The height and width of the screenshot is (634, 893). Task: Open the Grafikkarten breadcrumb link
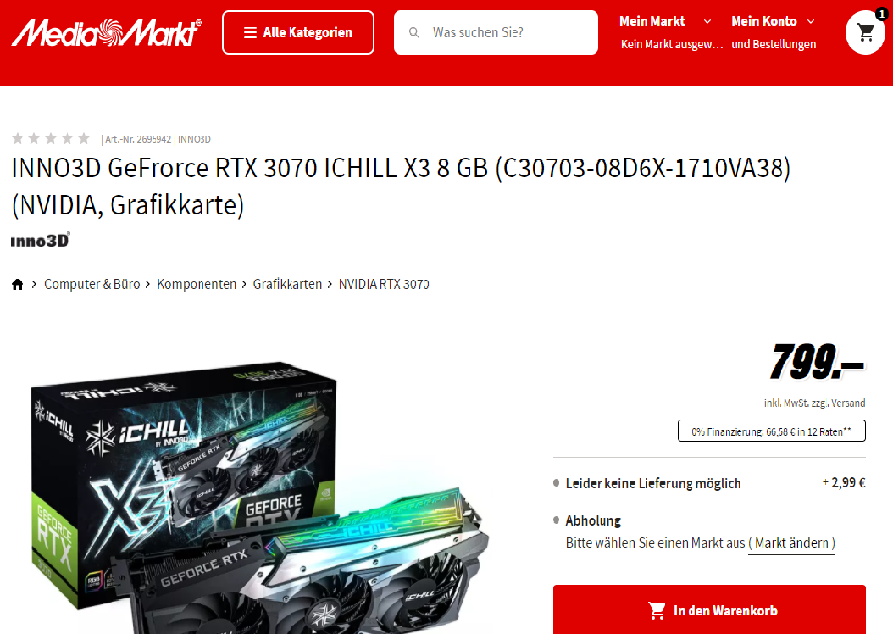(287, 284)
